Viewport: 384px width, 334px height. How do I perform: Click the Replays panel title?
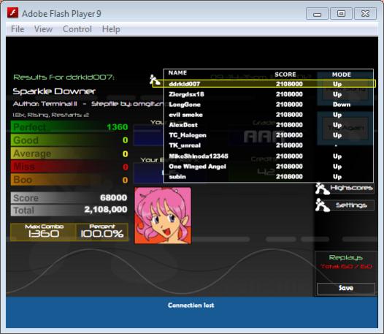pos(346,257)
